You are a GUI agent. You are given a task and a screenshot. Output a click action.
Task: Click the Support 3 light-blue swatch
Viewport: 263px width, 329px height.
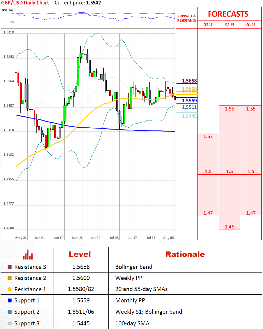coord(10,323)
